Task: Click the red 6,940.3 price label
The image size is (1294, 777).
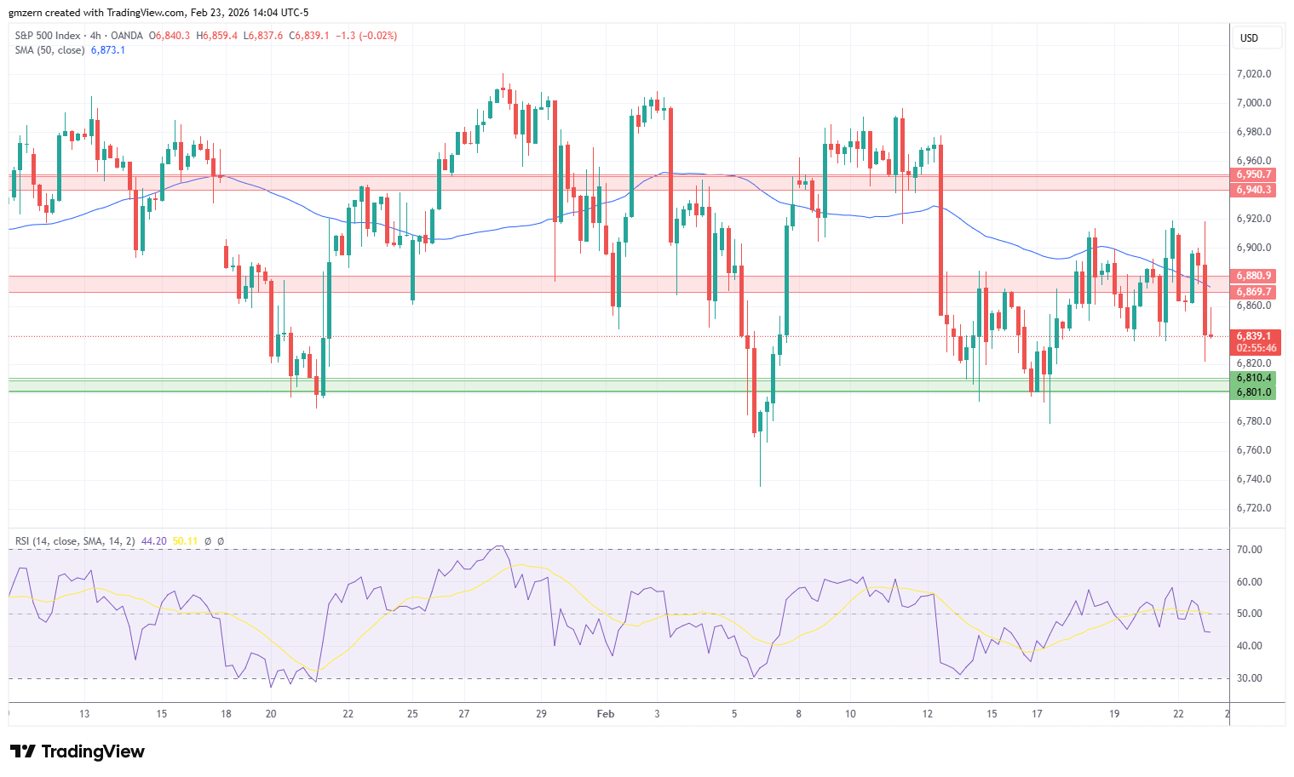Action: (x=1254, y=190)
